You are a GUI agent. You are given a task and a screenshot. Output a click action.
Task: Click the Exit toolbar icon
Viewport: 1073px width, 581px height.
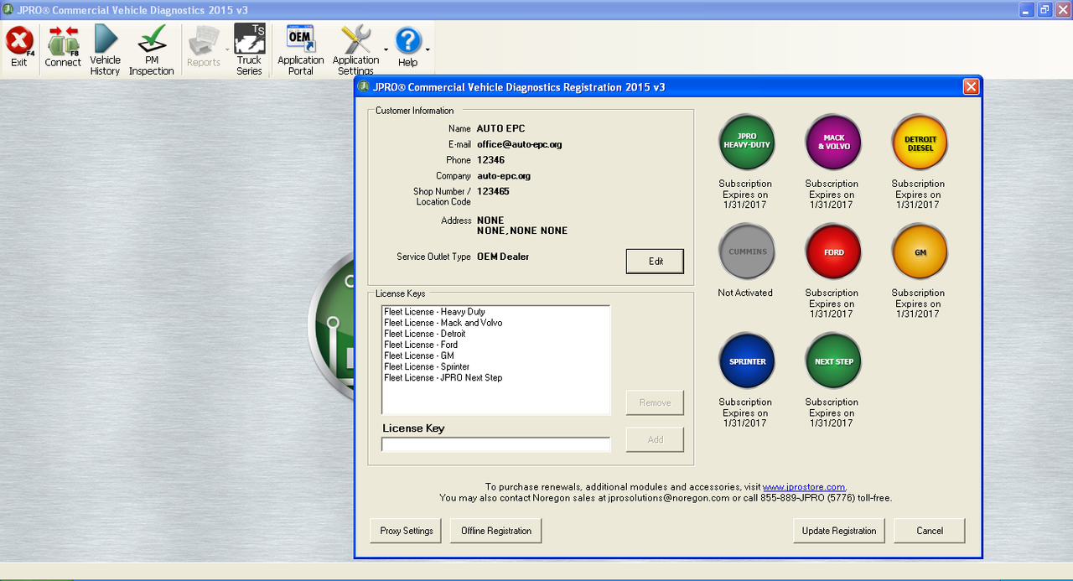point(19,47)
